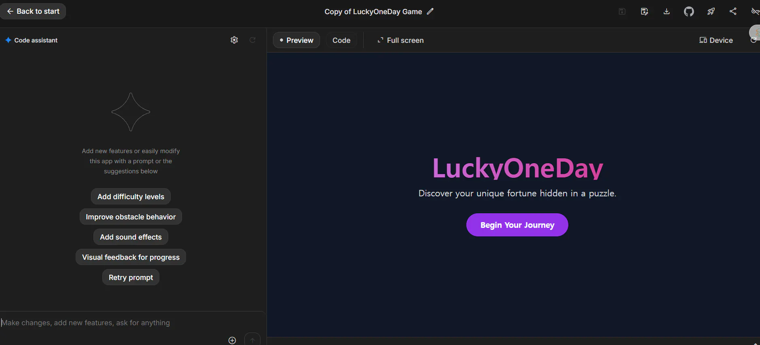Click the Code assistant sparkle label
This screenshot has width=760, height=345.
click(32, 40)
